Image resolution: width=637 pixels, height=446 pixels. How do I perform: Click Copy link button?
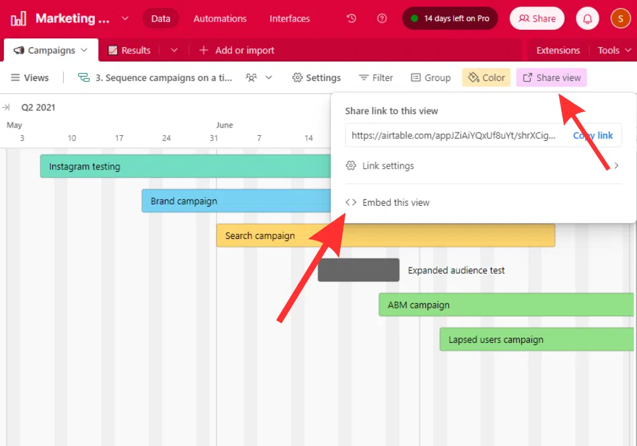[592, 135]
